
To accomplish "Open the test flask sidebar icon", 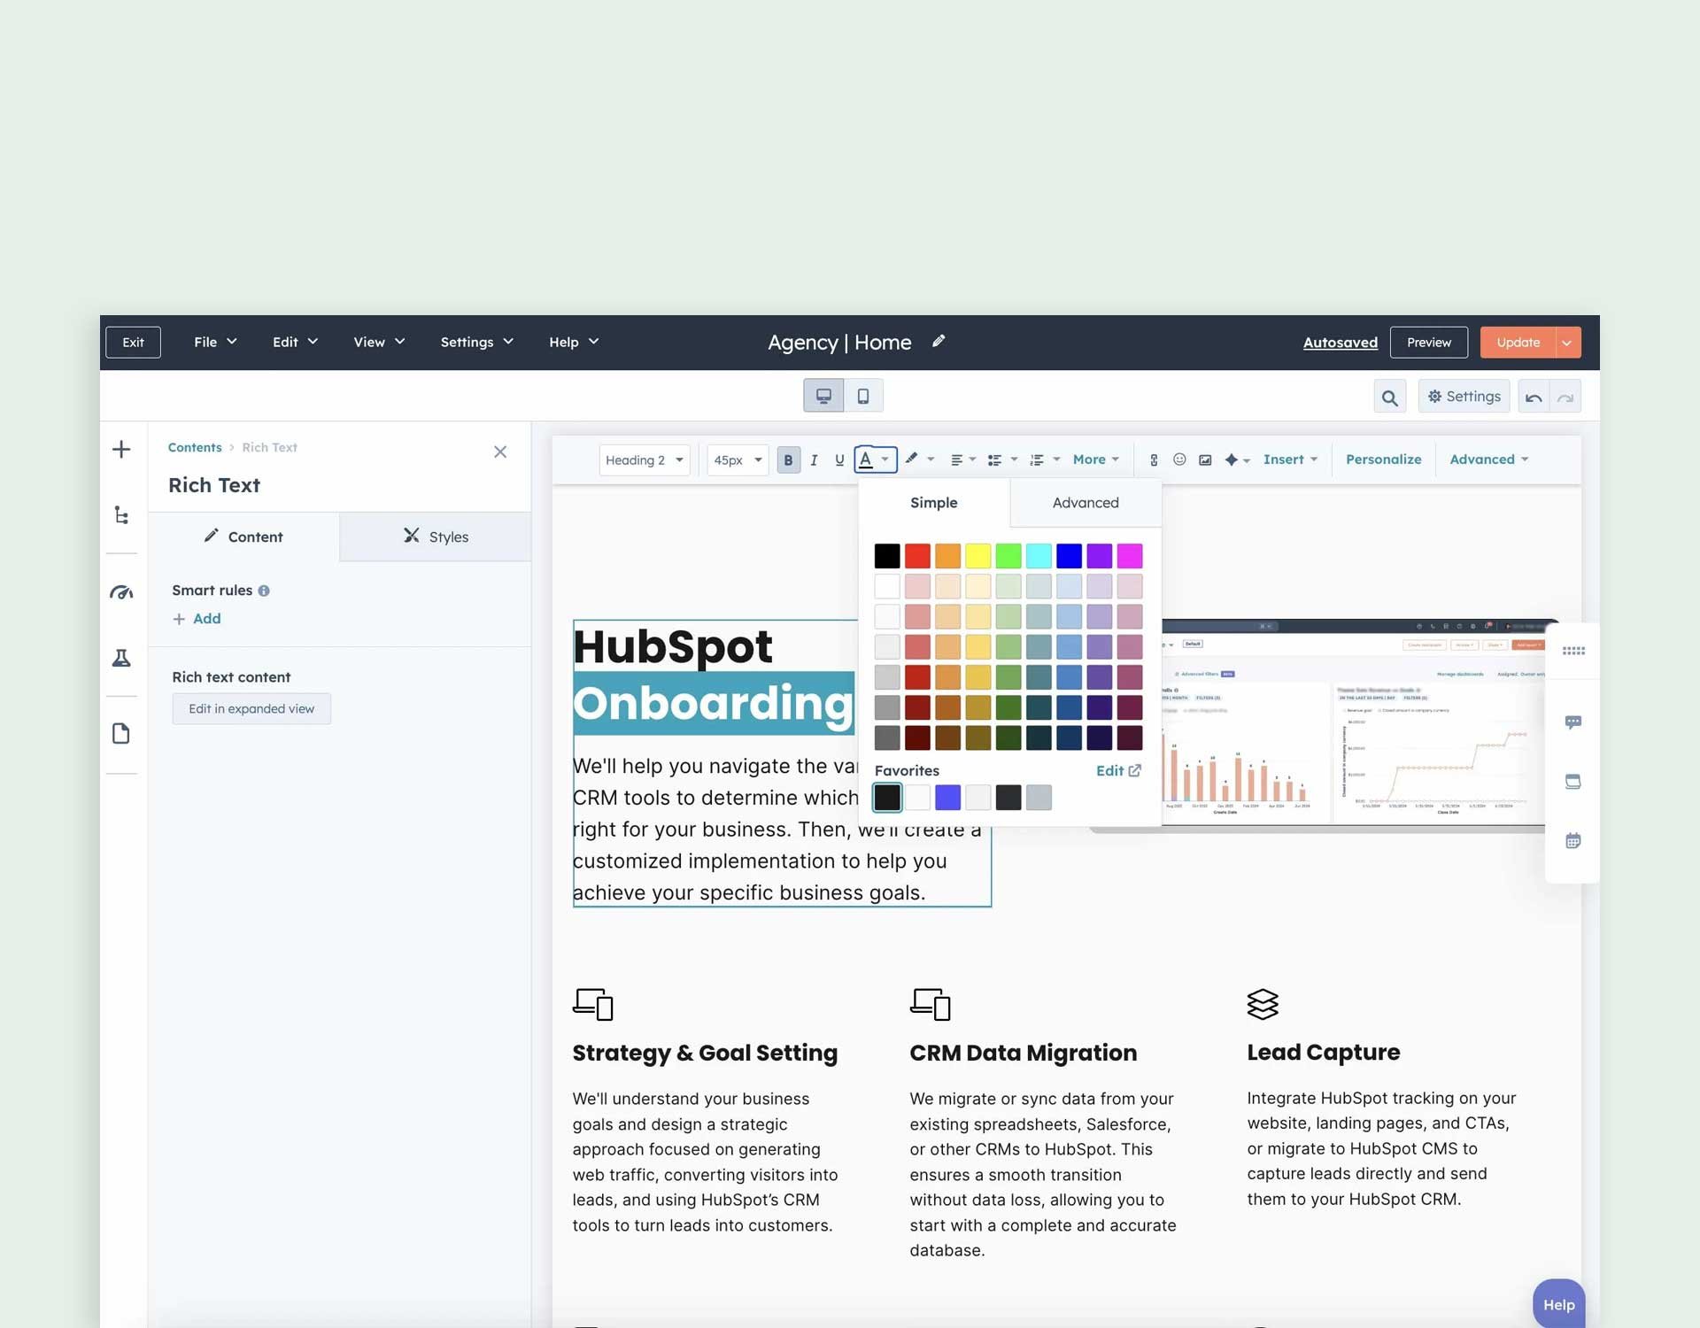I will (121, 658).
